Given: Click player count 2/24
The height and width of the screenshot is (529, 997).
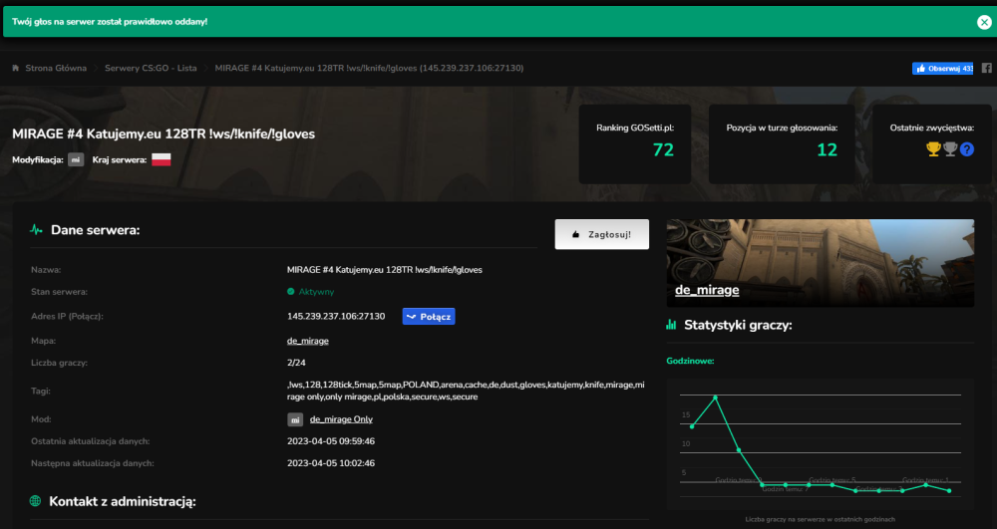Looking at the screenshot, I should [x=296, y=363].
